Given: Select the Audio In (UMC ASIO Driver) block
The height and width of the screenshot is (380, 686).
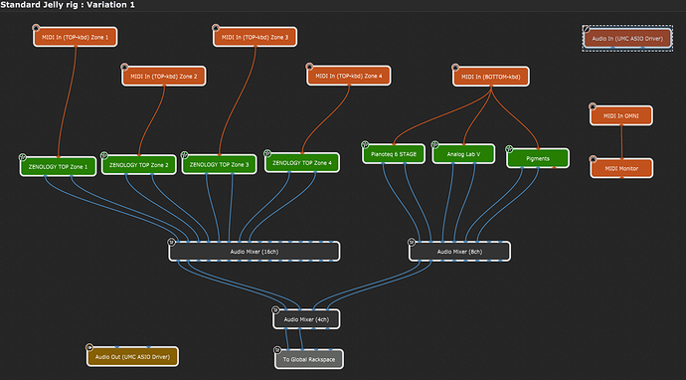Looking at the screenshot, I should tap(627, 39).
